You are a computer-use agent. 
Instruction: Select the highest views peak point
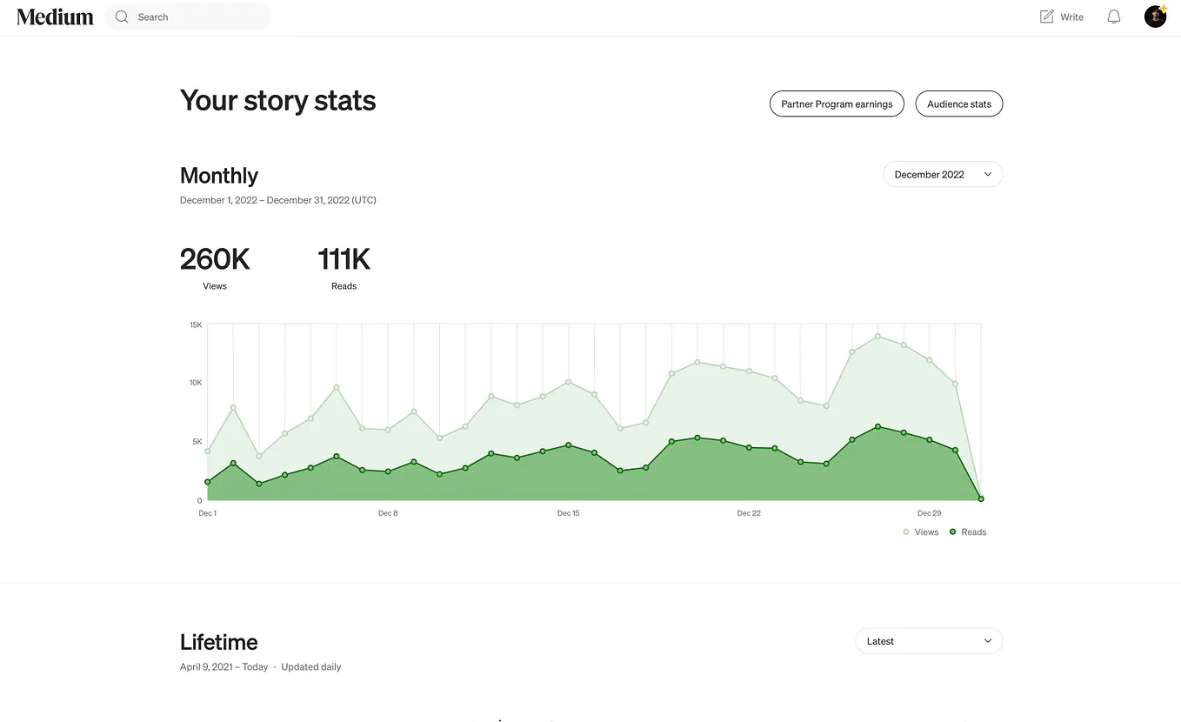(x=878, y=336)
